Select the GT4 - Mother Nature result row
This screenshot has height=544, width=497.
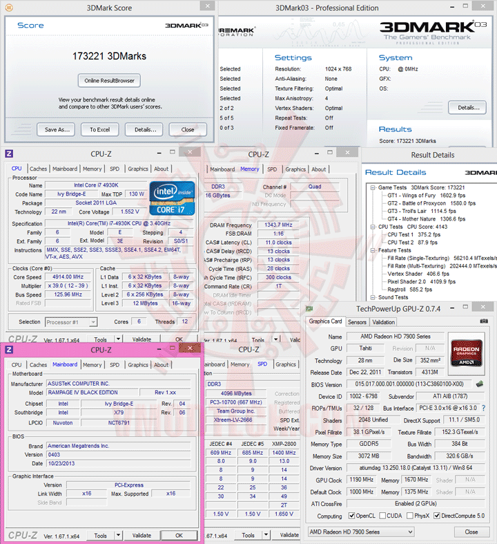[x=426, y=219]
